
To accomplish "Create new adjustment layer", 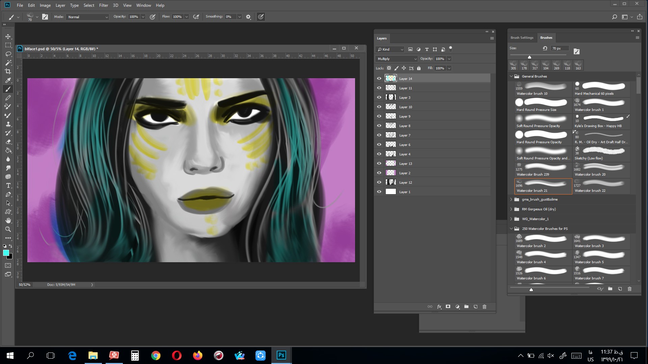I will pos(457,307).
